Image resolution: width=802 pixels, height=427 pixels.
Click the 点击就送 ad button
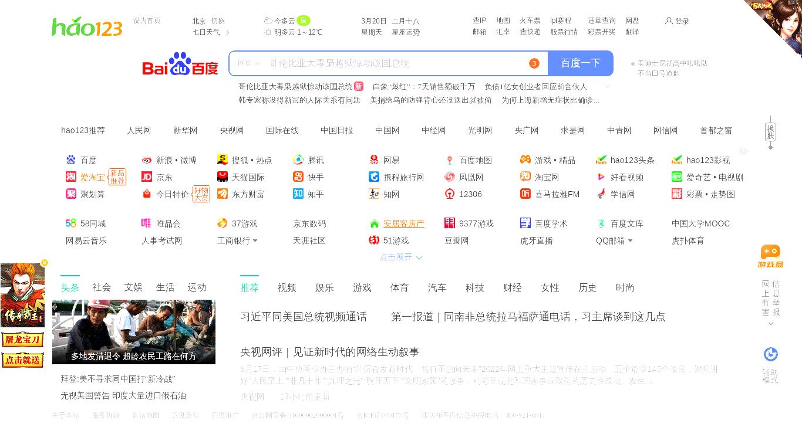[23, 360]
